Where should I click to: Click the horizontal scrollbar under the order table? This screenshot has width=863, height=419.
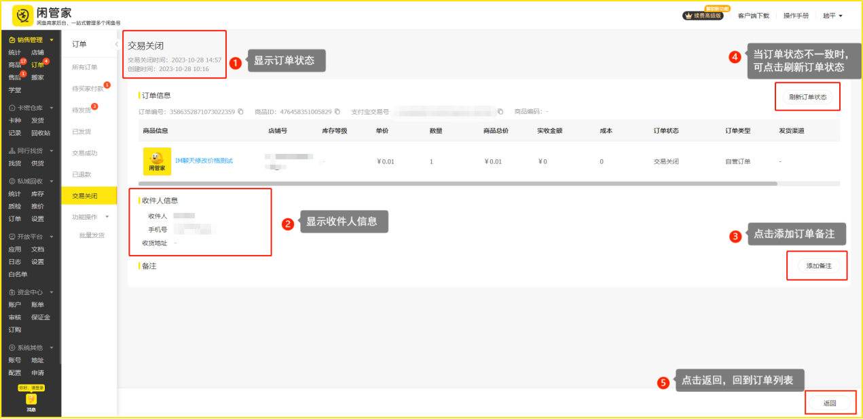[458, 184]
